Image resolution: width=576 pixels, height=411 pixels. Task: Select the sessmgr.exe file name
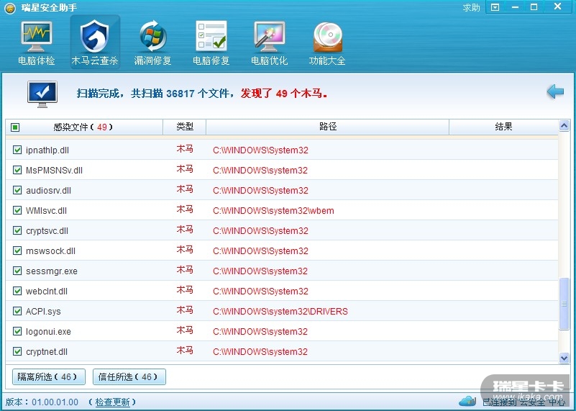pyautogui.click(x=52, y=271)
